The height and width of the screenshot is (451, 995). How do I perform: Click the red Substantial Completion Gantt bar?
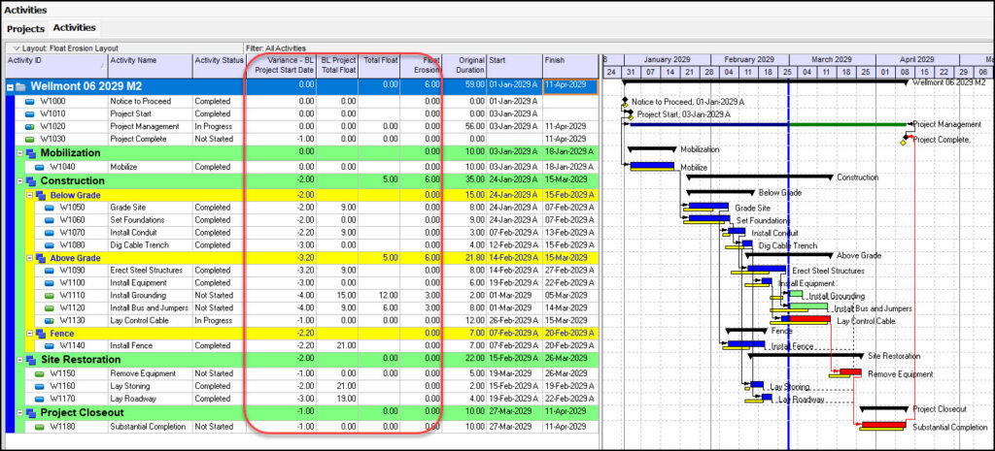883,425
